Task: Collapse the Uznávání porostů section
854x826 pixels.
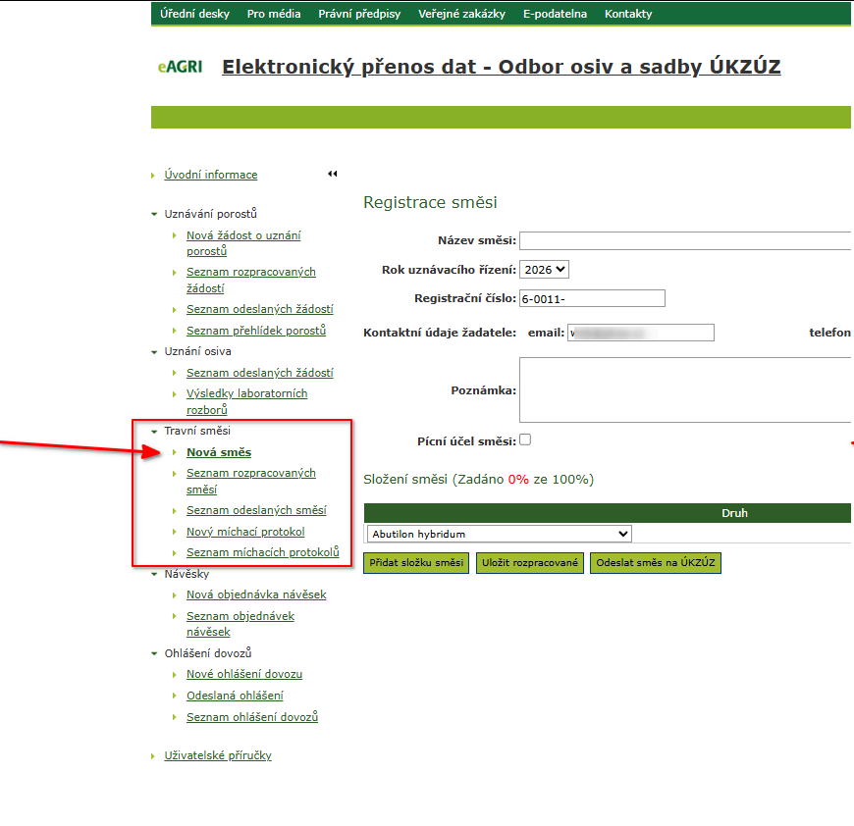Action: tap(153, 214)
